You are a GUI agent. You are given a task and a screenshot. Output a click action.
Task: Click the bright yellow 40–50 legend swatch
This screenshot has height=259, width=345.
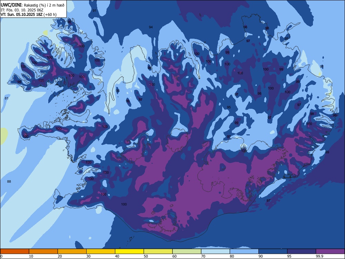tap(129, 251)
